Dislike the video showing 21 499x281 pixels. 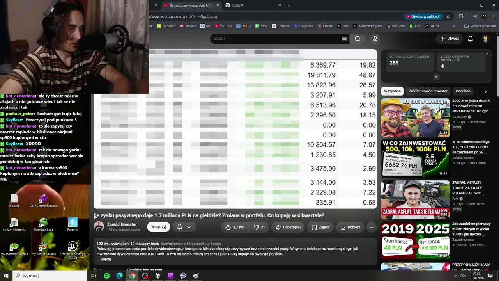tap(259, 227)
